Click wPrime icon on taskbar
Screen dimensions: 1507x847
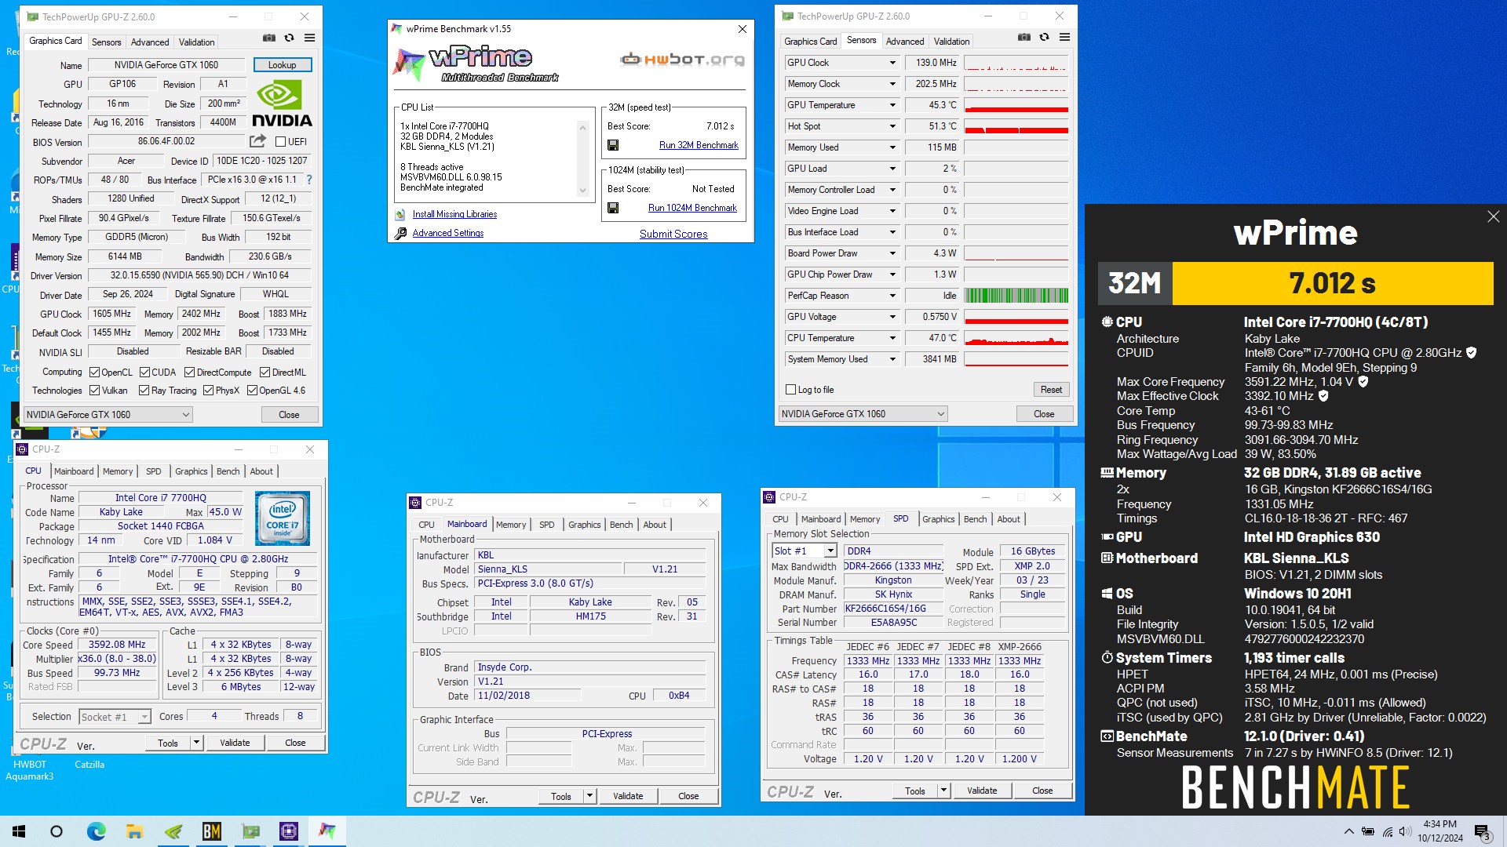[x=327, y=831]
